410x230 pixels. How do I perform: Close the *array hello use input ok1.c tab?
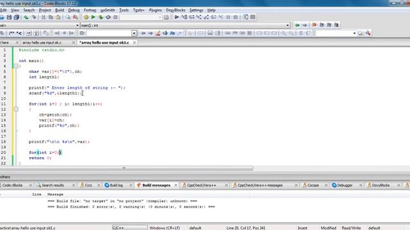pyautogui.click(x=135, y=43)
